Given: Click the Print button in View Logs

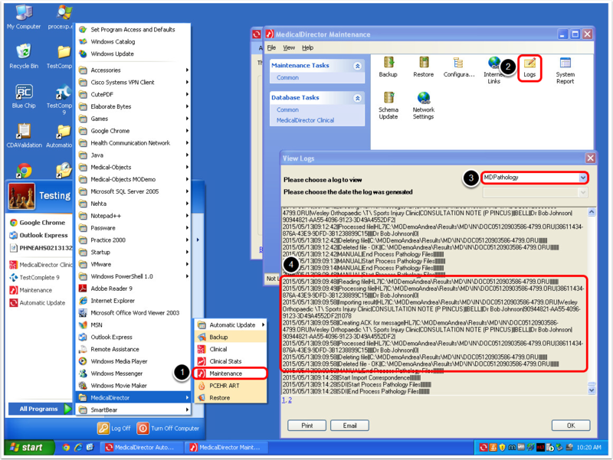Looking at the screenshot, I should pyautogui.click(x=307, y=426).
